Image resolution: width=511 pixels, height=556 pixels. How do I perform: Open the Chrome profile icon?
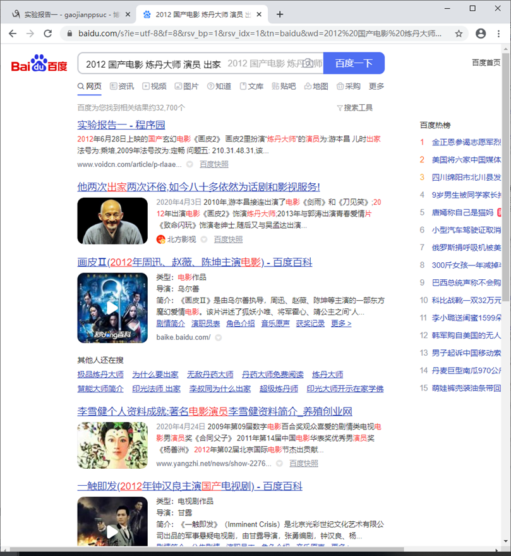click(481, 33)
